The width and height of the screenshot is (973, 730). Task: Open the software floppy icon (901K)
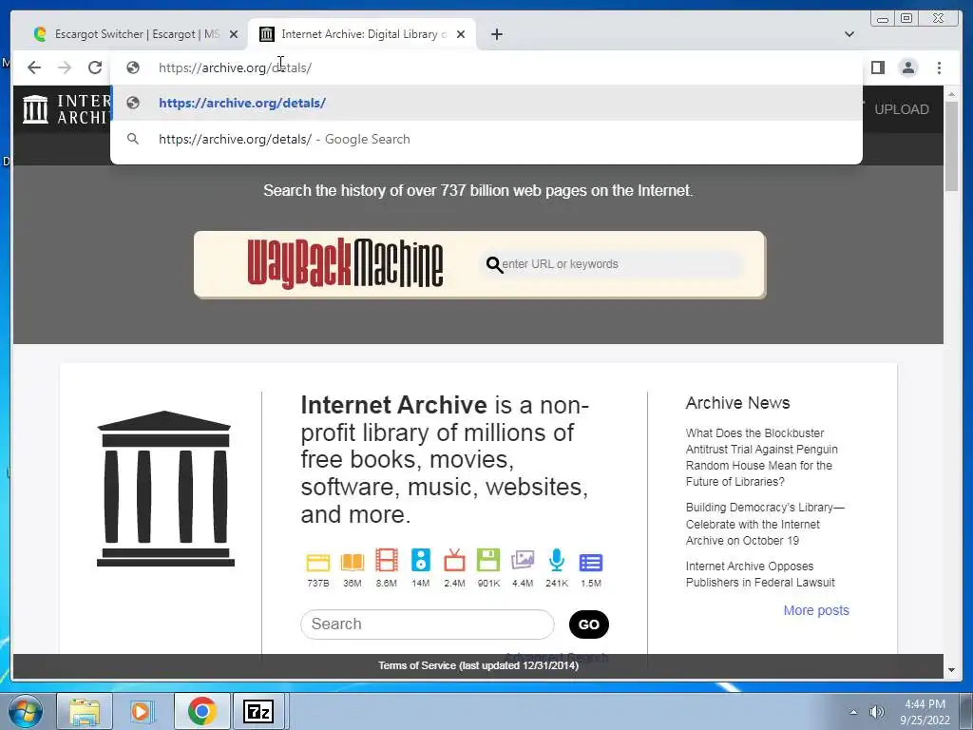[x=488, y=561]
